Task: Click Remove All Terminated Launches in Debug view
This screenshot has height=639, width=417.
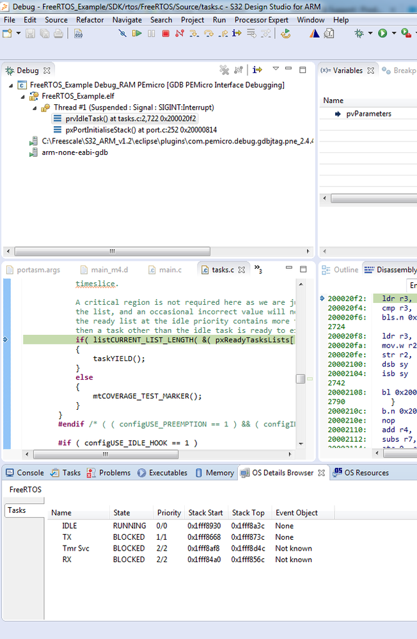Action: pos(224,70)
